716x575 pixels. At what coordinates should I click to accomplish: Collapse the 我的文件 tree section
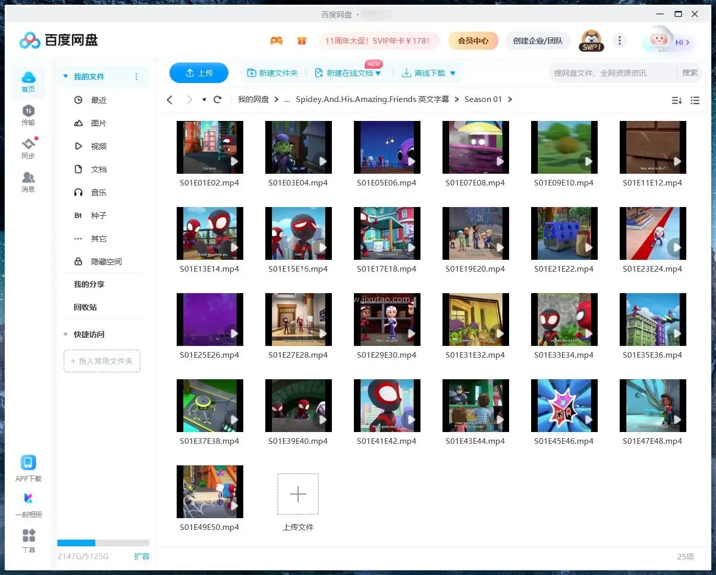(66, 76)
